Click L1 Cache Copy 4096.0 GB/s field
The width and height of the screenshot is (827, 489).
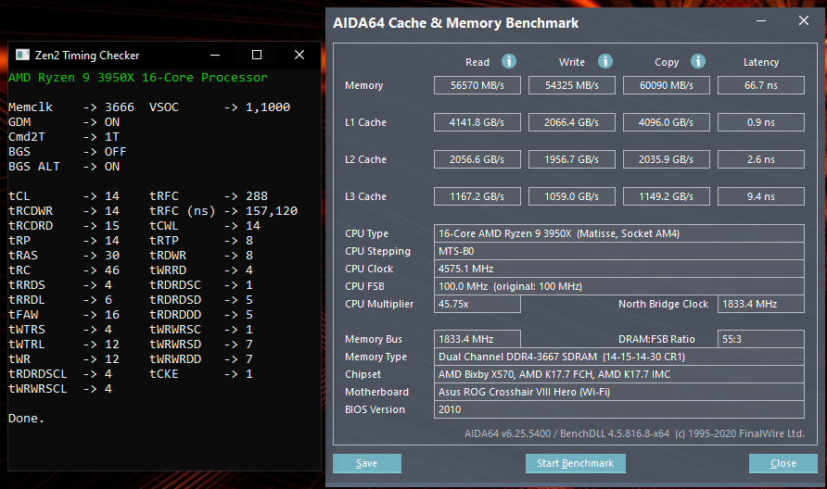[666, 122]
